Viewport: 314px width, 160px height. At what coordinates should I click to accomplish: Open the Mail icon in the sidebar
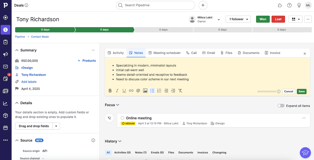coord(5,67)
